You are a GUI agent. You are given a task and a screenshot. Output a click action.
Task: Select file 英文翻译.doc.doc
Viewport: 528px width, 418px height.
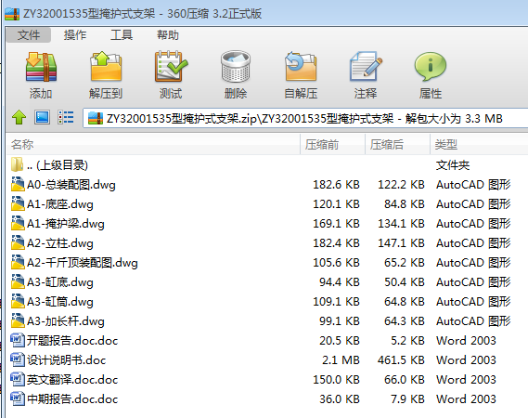[267, 380]
